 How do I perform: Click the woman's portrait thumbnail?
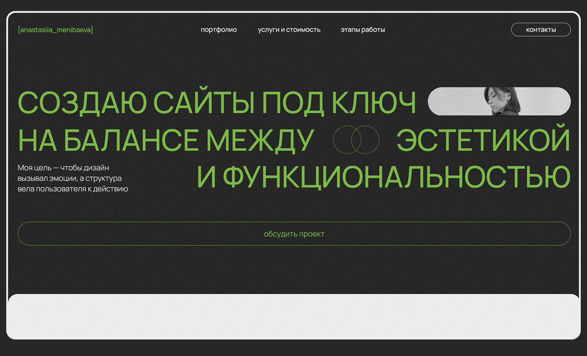point(499,101)
